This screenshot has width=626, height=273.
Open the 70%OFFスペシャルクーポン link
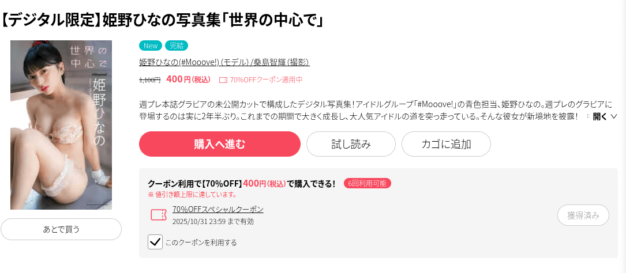tap(218, 209)
